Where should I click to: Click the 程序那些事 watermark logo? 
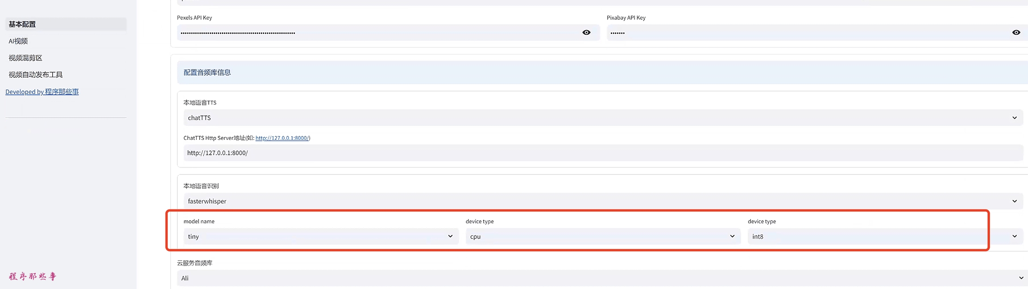(33, 277)
